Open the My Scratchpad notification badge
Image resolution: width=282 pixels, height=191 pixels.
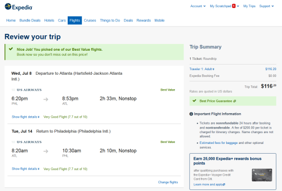(x=234, y=6)
